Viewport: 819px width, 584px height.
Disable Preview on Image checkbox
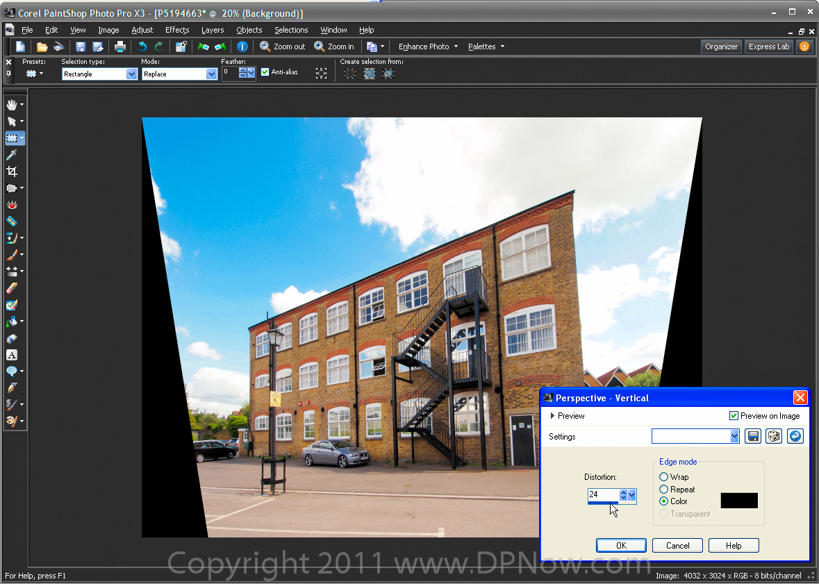pos(734,416)
